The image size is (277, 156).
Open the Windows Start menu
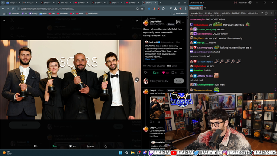120,153
